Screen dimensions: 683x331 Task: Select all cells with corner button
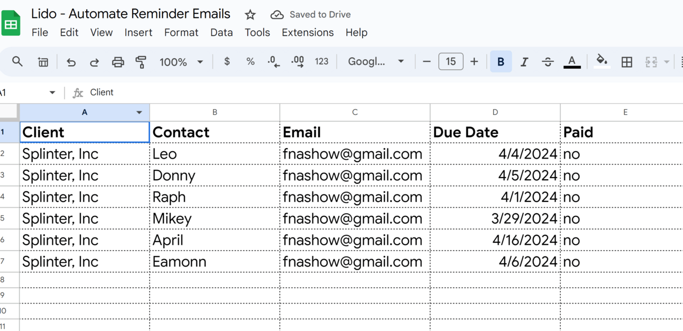pos(10,112)
